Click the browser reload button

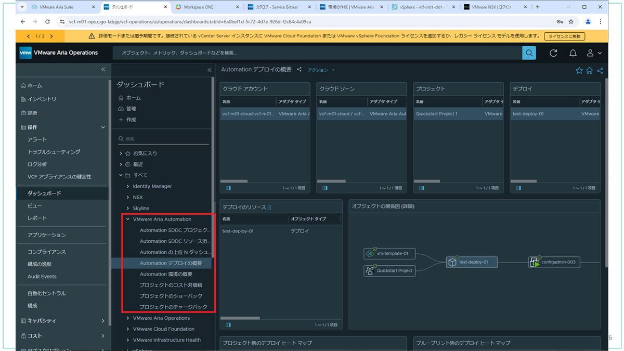click(x=47, y=22)
